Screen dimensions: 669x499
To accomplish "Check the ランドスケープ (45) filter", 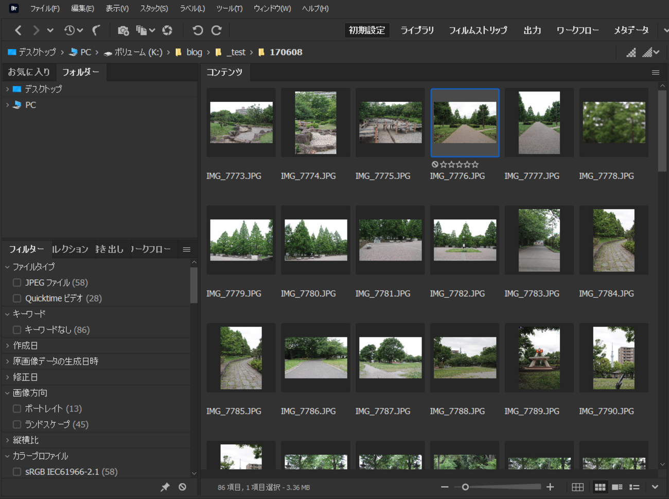I will coord(17,424).
